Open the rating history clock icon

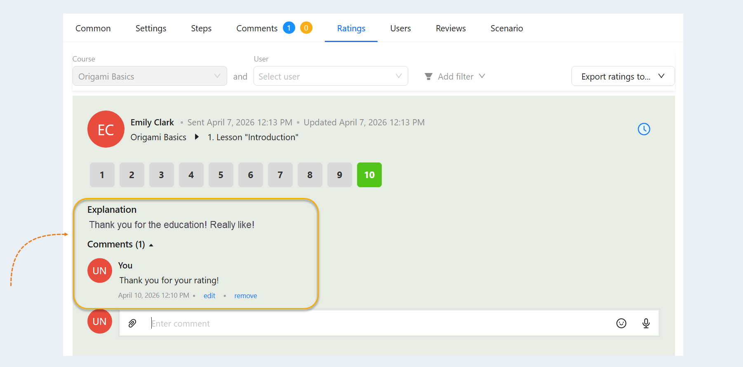644,129
